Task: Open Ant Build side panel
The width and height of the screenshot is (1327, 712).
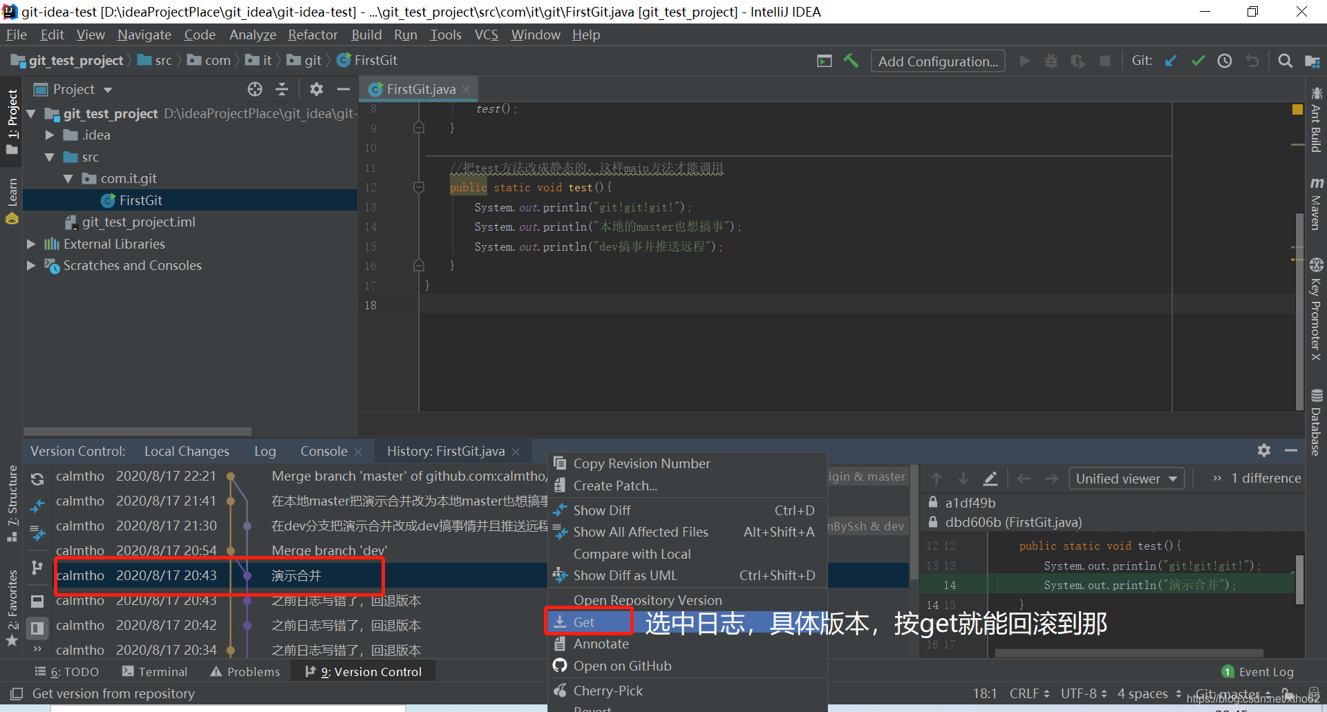Action: pyautogui.click(x=1316, y=121)
